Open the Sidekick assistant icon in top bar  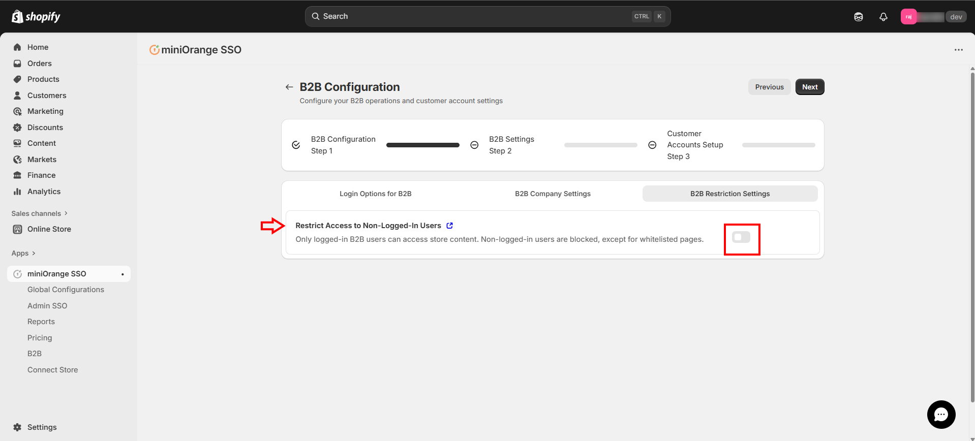[859, 17]
